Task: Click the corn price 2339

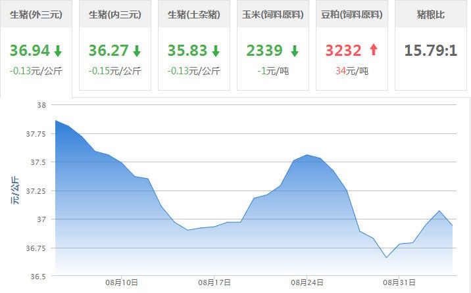Action: click(264, 51)
